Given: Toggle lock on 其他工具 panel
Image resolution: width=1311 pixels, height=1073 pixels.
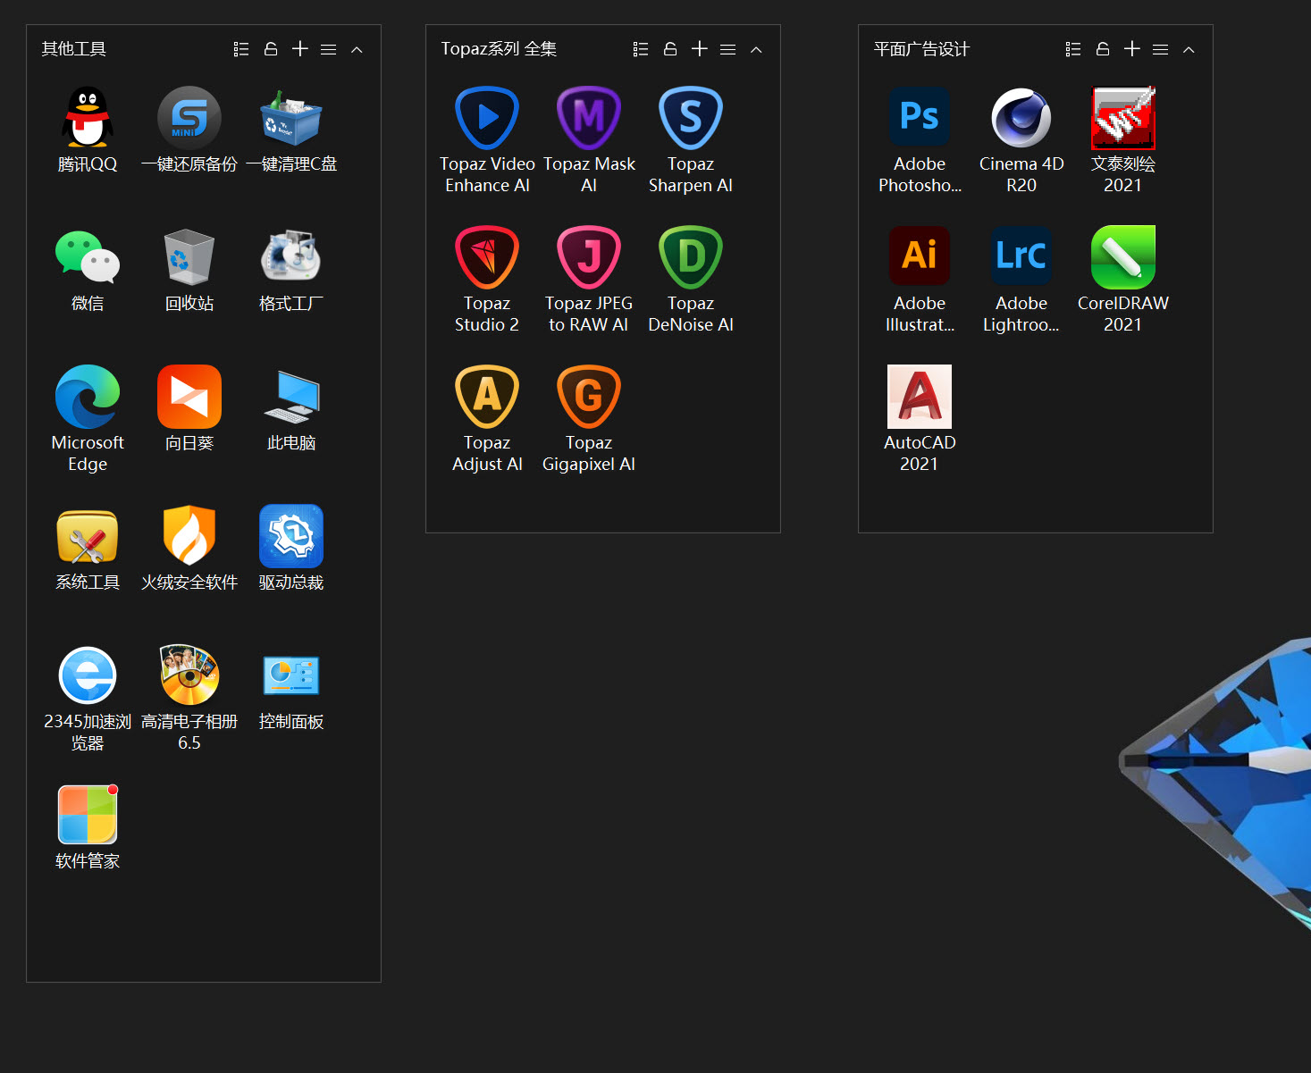Looking at the screenshot, I should coord(271,49).
